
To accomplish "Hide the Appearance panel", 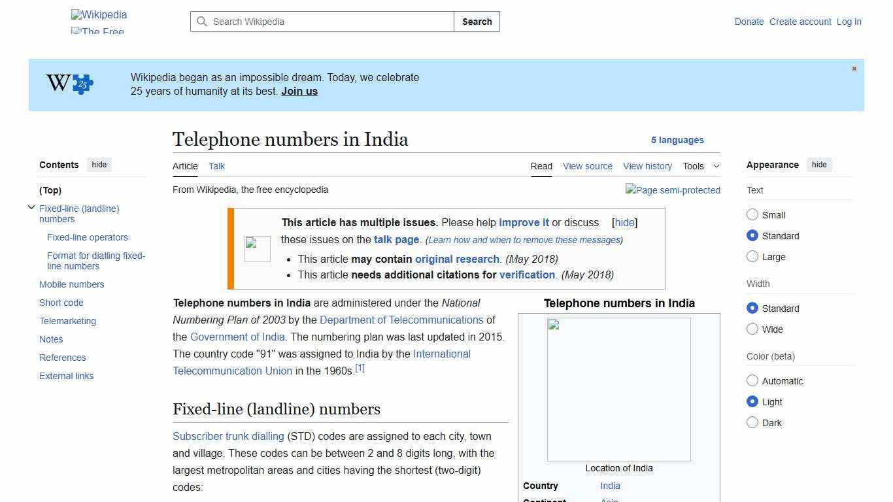I will click(x=819, y=165).
